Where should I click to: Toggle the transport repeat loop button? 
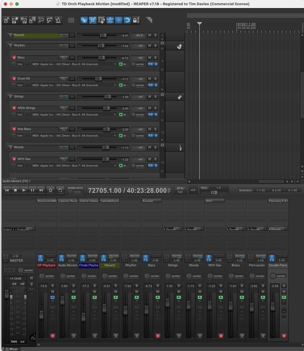[60, 190]
